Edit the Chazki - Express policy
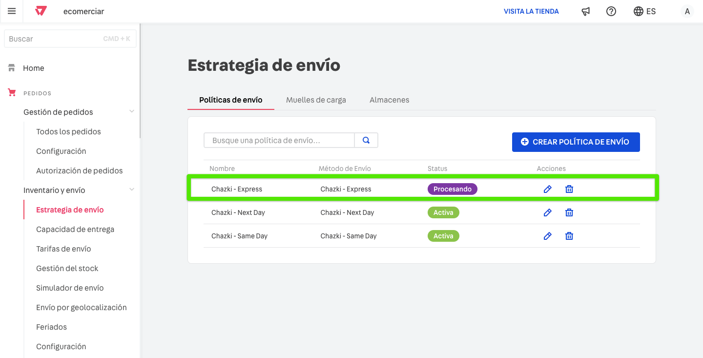Viewport: 703px width, 358px height. point(548,189)
